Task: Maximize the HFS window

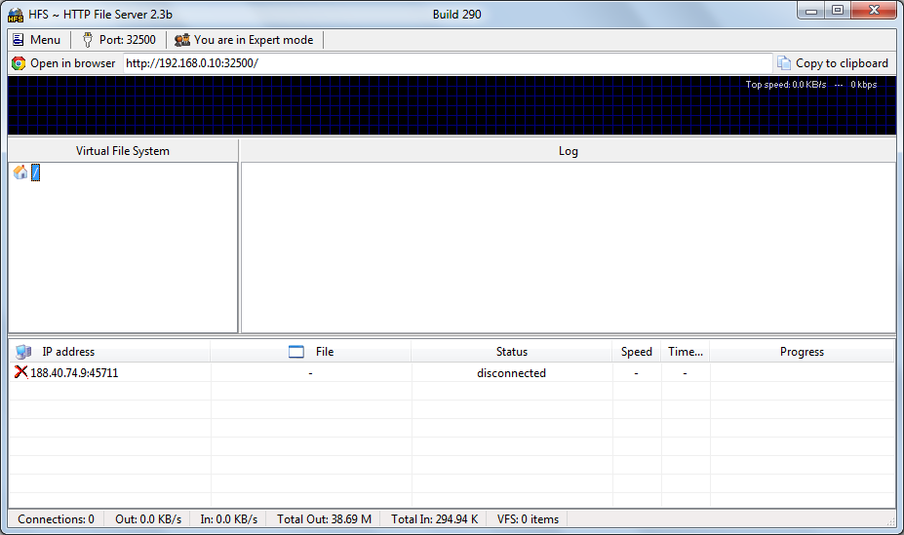Action: pyautogui.click(x=838, y=11)
